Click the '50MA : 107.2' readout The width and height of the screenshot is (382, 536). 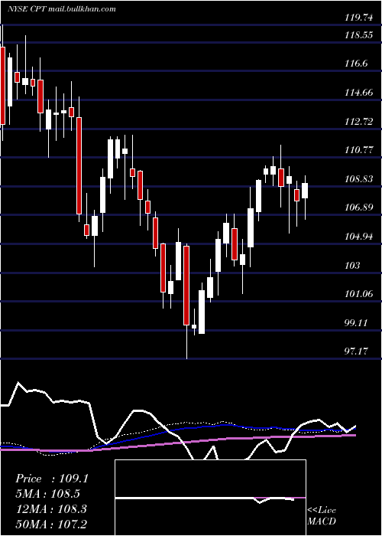click(x=51, y=524)
